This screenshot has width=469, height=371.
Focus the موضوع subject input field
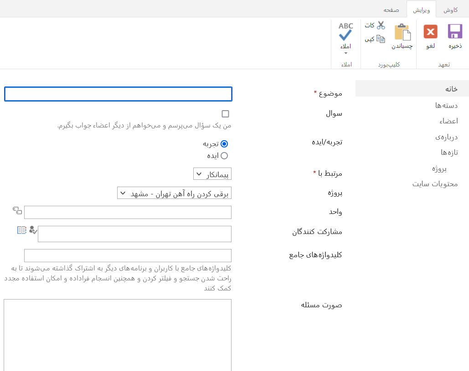[118, 94]
